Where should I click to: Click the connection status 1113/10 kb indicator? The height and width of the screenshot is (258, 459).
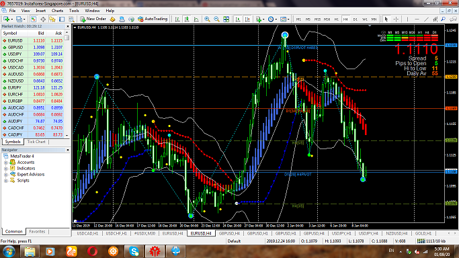431,241
